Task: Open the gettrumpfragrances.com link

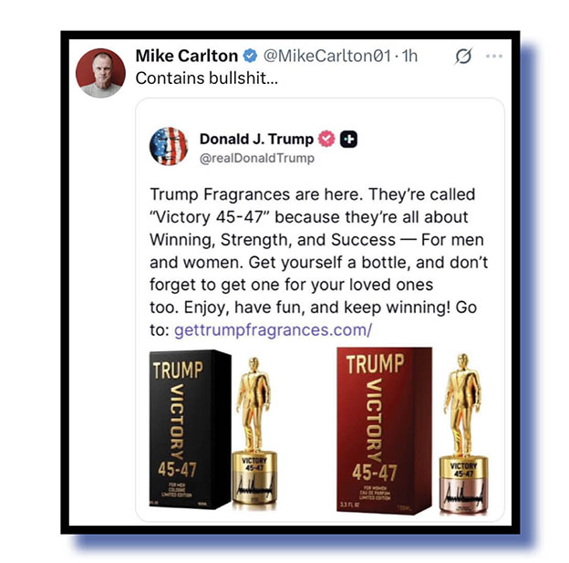Action: 274,329
